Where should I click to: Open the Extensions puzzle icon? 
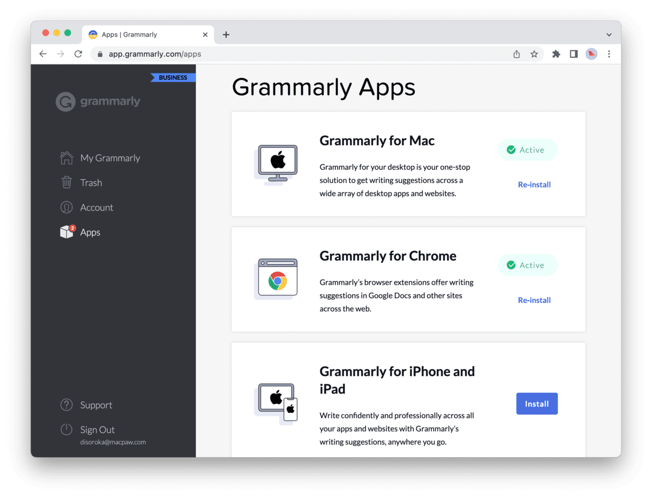(556, 54)
